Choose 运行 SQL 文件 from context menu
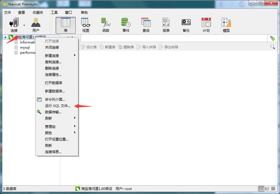The image size is (280, 194). pyautogui.click(x=57, y=106)
